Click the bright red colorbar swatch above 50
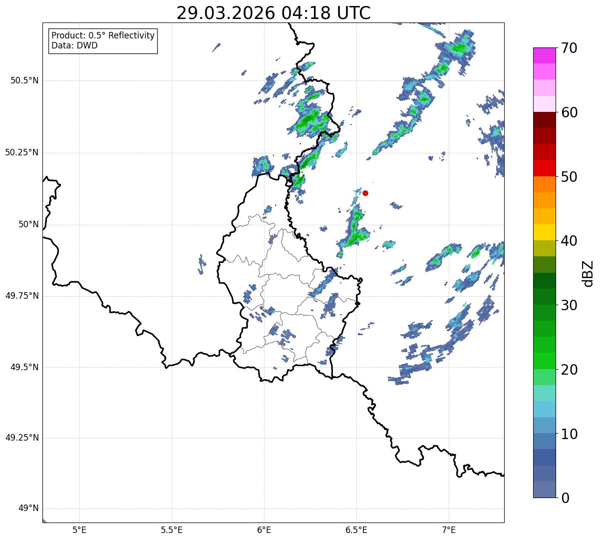600x540 pixels. tap(544, 168)
